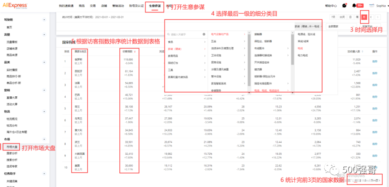
Task: Open the chat messages icon
Action: click(344, 6)
